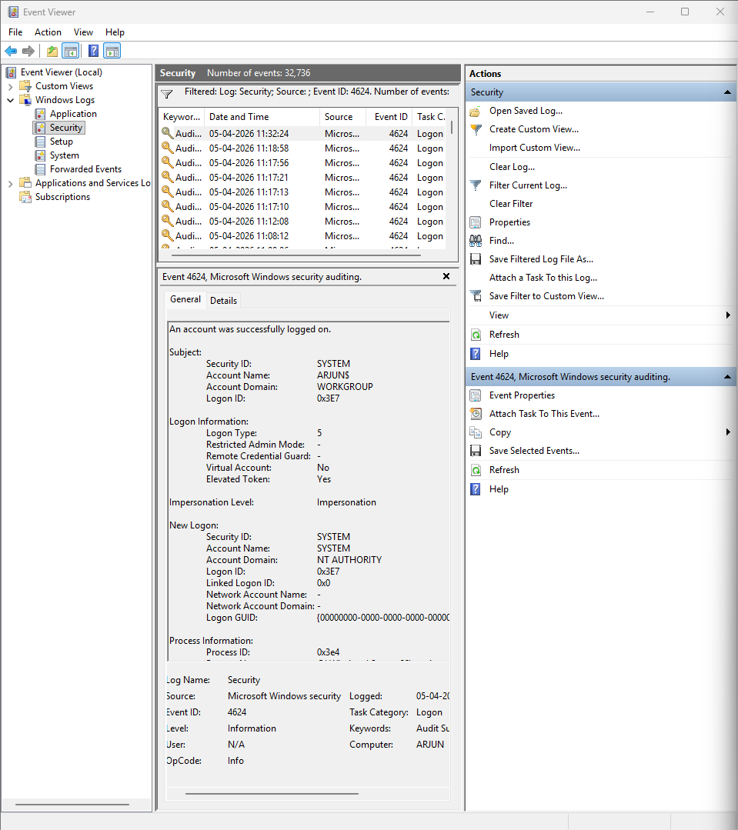Click the blue Help toolbar icon

(93, 52)
